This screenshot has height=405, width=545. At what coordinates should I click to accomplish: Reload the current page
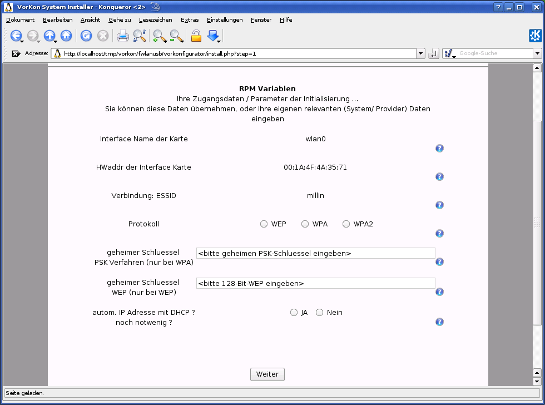point(86,36)
